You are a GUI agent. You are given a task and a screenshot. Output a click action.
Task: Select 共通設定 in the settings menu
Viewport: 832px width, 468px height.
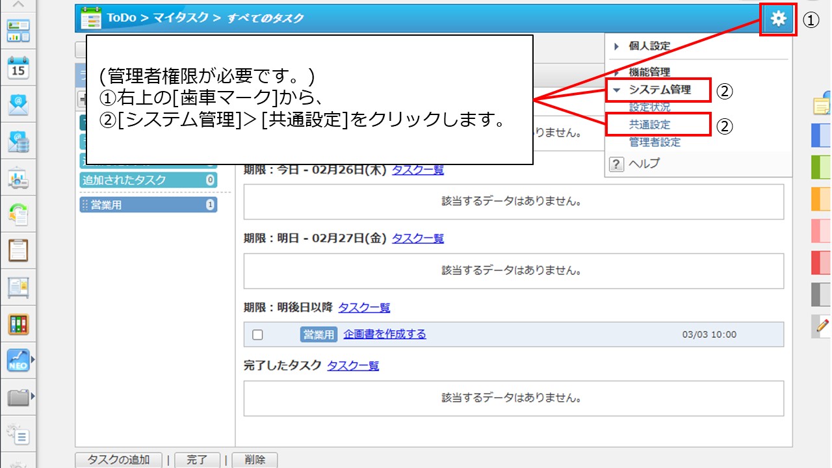click(649, 124)
